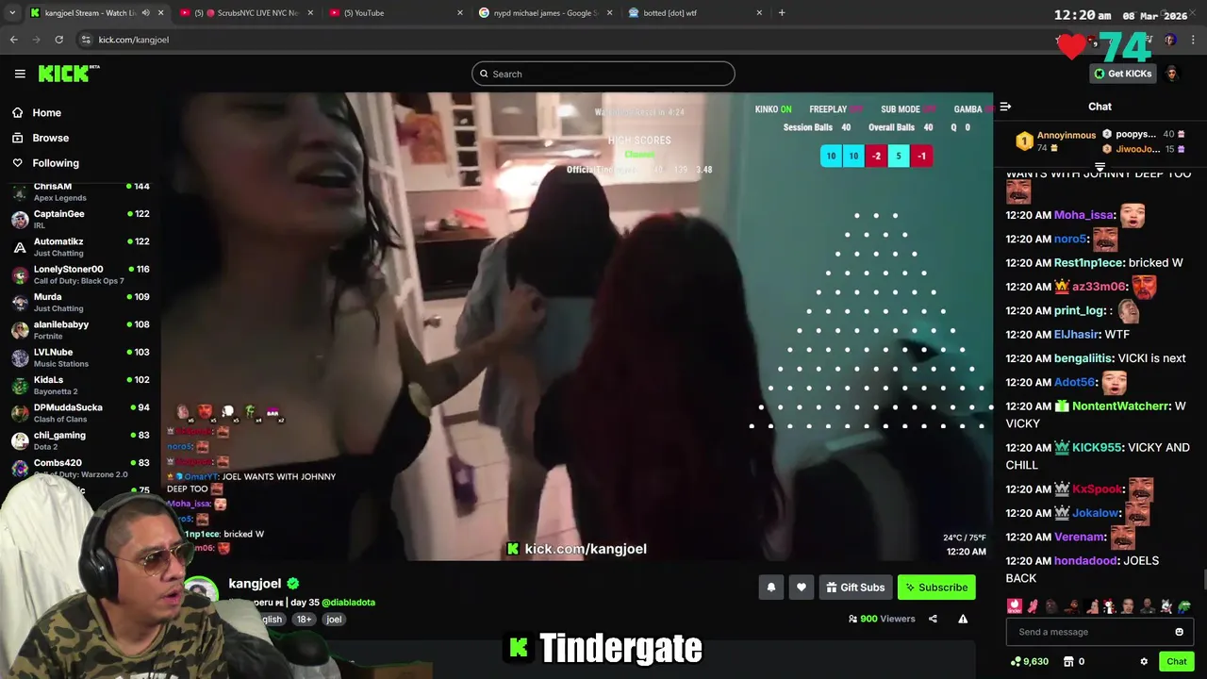Click NontentWatcherr username in chat

[x=1120, y=406]
